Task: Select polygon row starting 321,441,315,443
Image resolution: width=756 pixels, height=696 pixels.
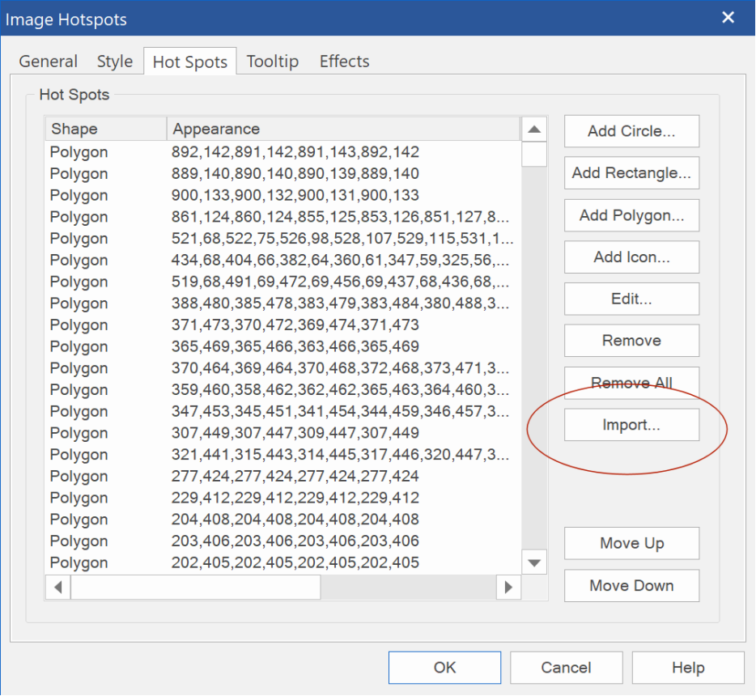Action: (283, 455)
